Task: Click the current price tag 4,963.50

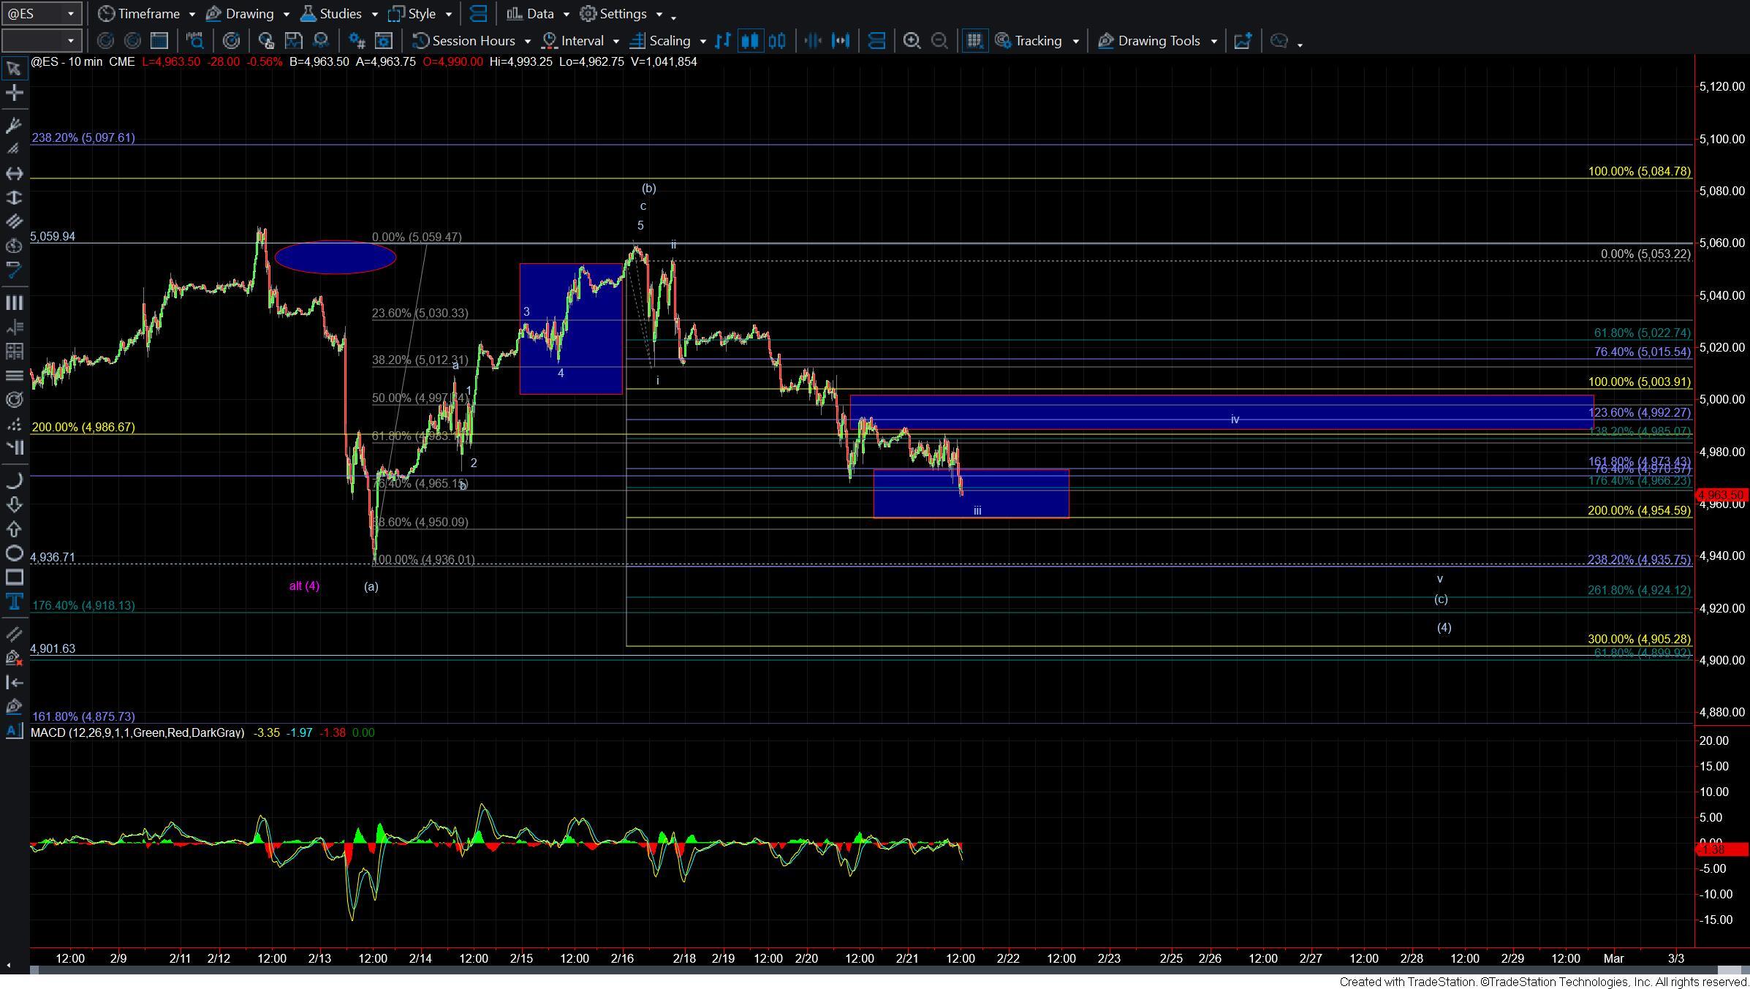Action: click(x=1721, y=495)
